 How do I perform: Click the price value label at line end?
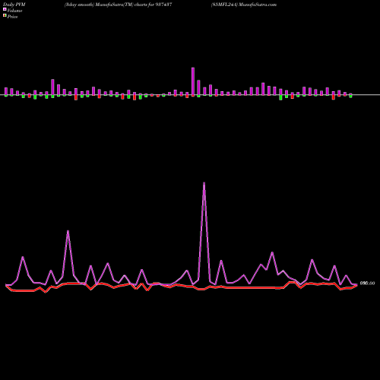367,283
